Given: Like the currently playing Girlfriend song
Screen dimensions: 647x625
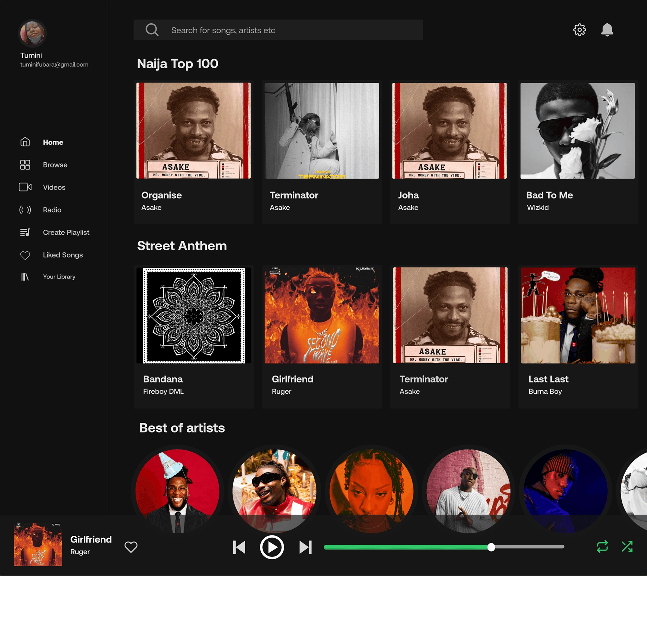Looking at the screenshot, I should [131, 547].
